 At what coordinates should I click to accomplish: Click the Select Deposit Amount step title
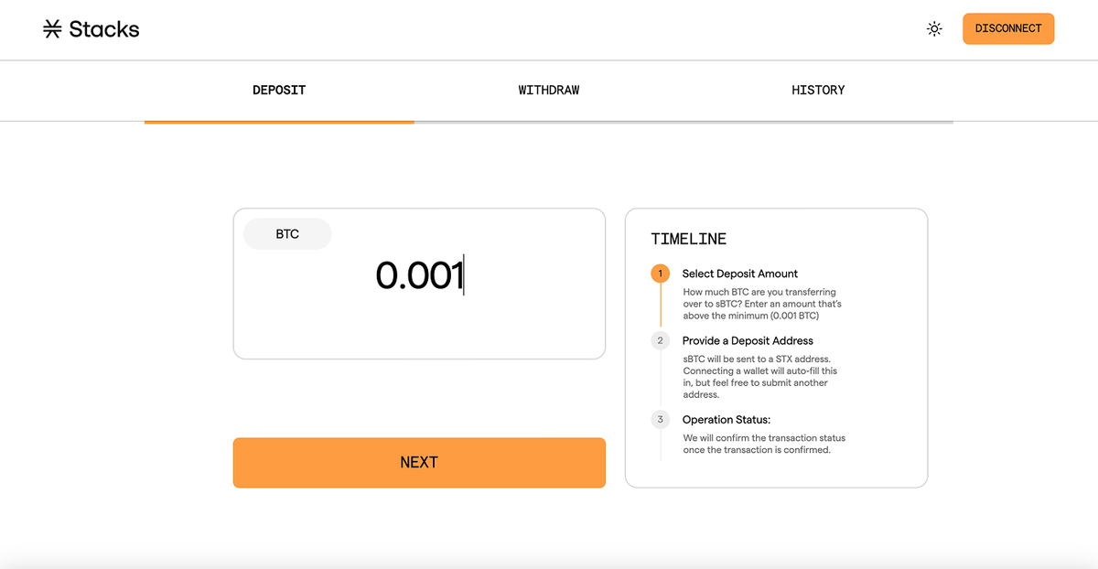coord(739,274)
